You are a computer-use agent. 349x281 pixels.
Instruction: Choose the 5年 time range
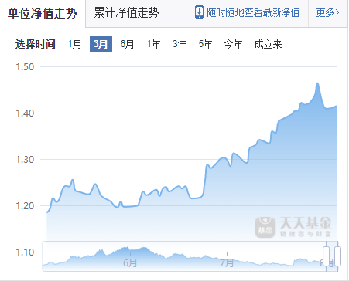(x=205, y=44)
